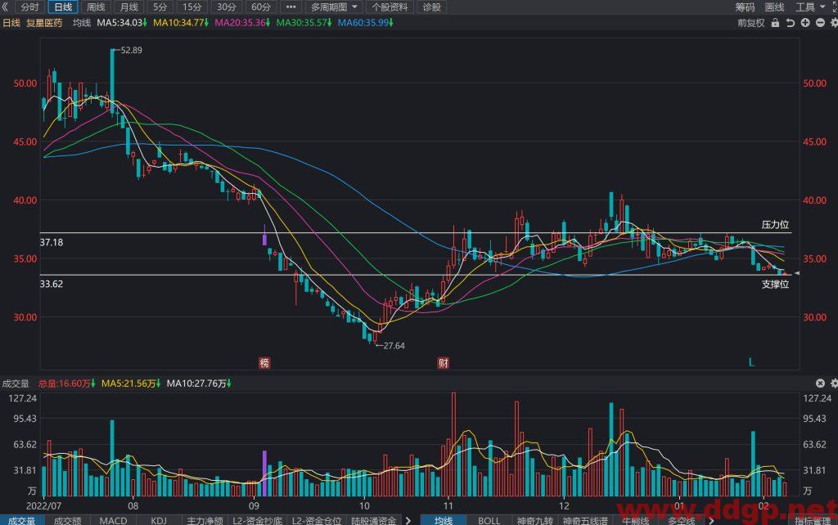Select the 牛熊线 indicator tab
Screen dimensions: 838x525
635,520
